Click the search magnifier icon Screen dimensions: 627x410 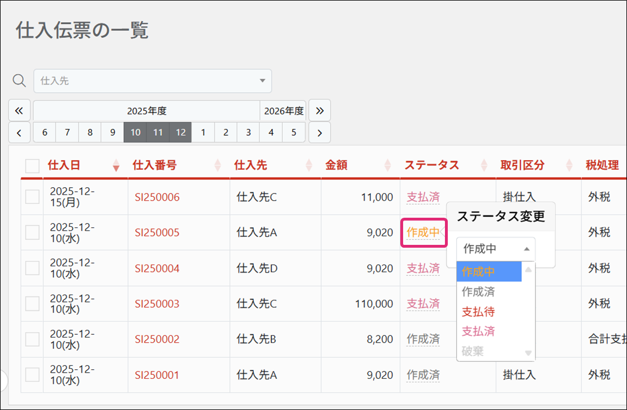tap(19, 81)
